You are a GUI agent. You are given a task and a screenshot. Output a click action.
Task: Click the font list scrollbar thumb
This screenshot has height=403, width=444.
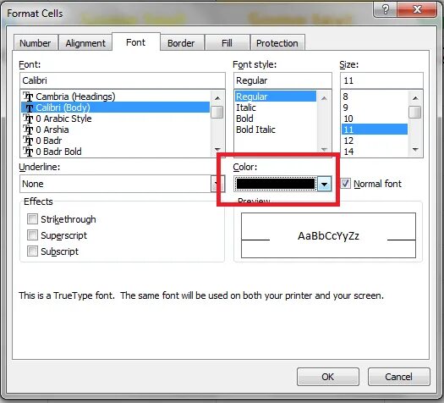tap(217, 112)
